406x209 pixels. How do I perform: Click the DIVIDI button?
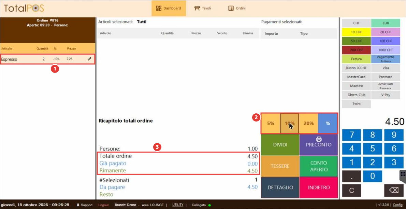pyautogui.click(x=280, y=145)
